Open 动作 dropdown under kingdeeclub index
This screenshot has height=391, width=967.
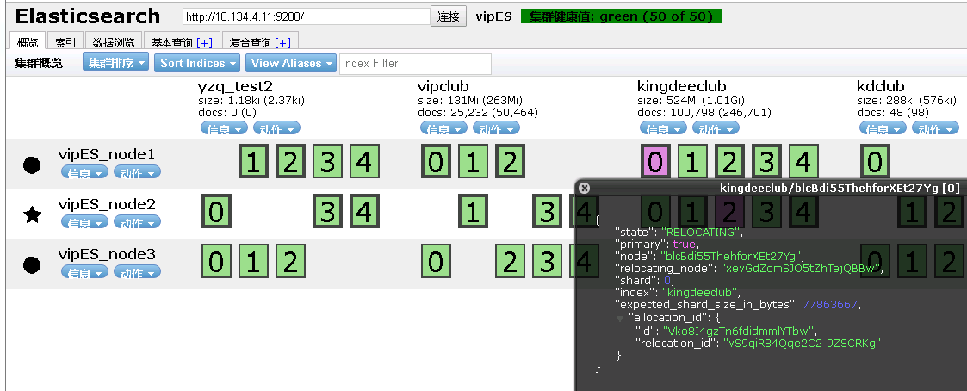pos(716,128)
